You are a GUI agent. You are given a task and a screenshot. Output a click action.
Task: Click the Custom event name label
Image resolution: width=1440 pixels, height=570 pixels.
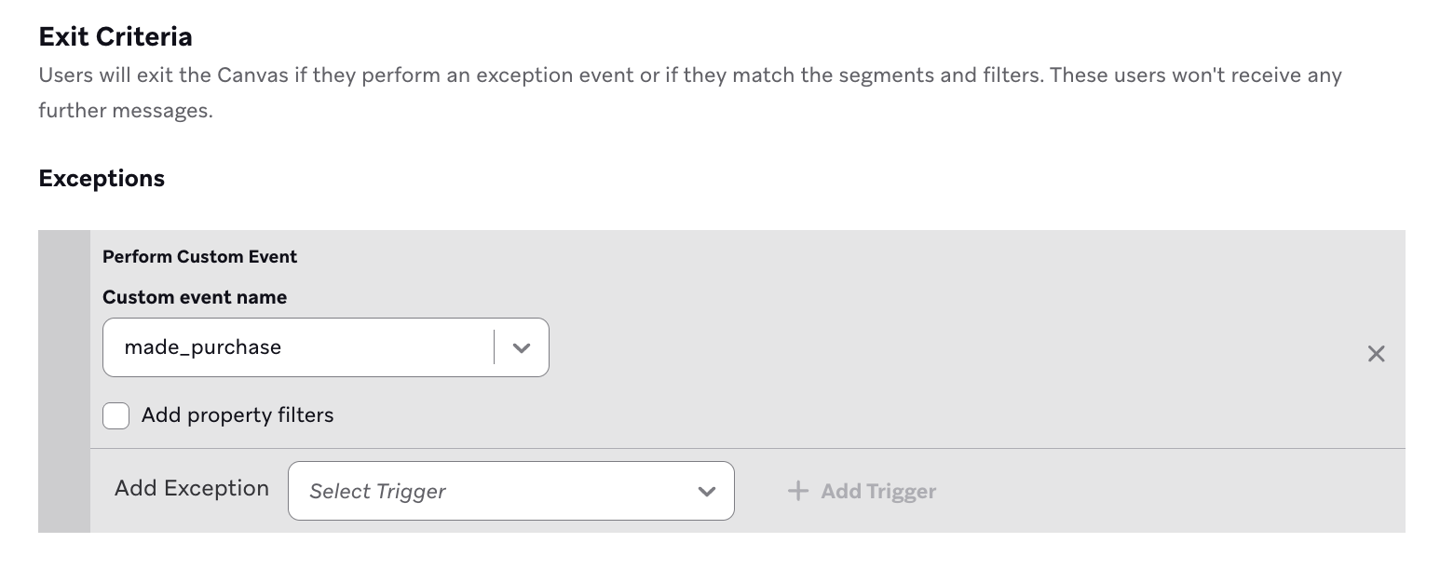coord(195,297)
